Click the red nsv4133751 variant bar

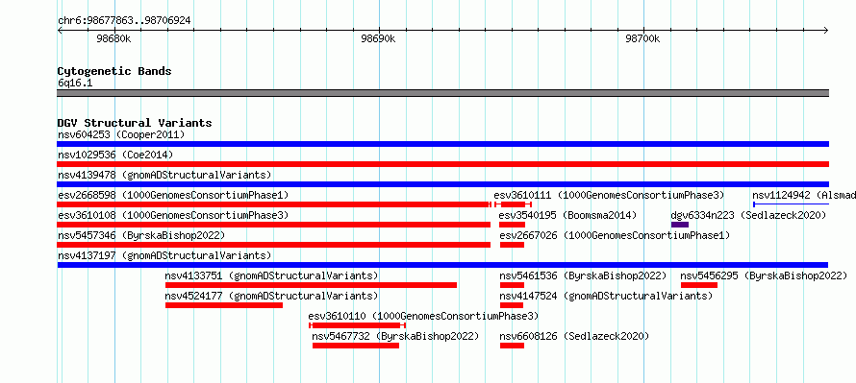click(x=312, y=285)
